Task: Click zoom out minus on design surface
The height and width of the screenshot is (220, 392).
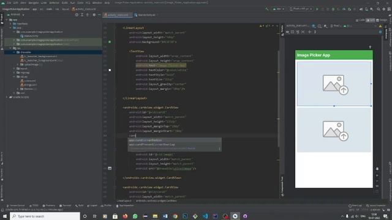Action: (377, 181)
